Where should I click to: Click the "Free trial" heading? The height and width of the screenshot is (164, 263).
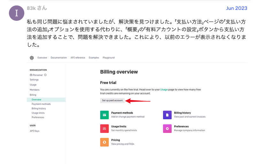click(108, 83)
